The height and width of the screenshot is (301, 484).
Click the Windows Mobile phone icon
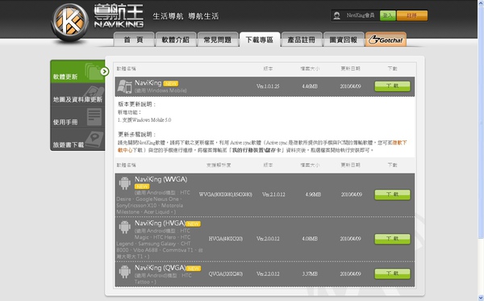coord(125,87)
